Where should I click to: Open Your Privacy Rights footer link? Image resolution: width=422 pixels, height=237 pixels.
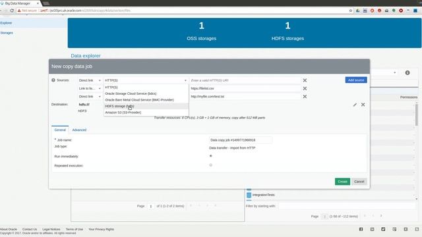[x=101, y=229]
